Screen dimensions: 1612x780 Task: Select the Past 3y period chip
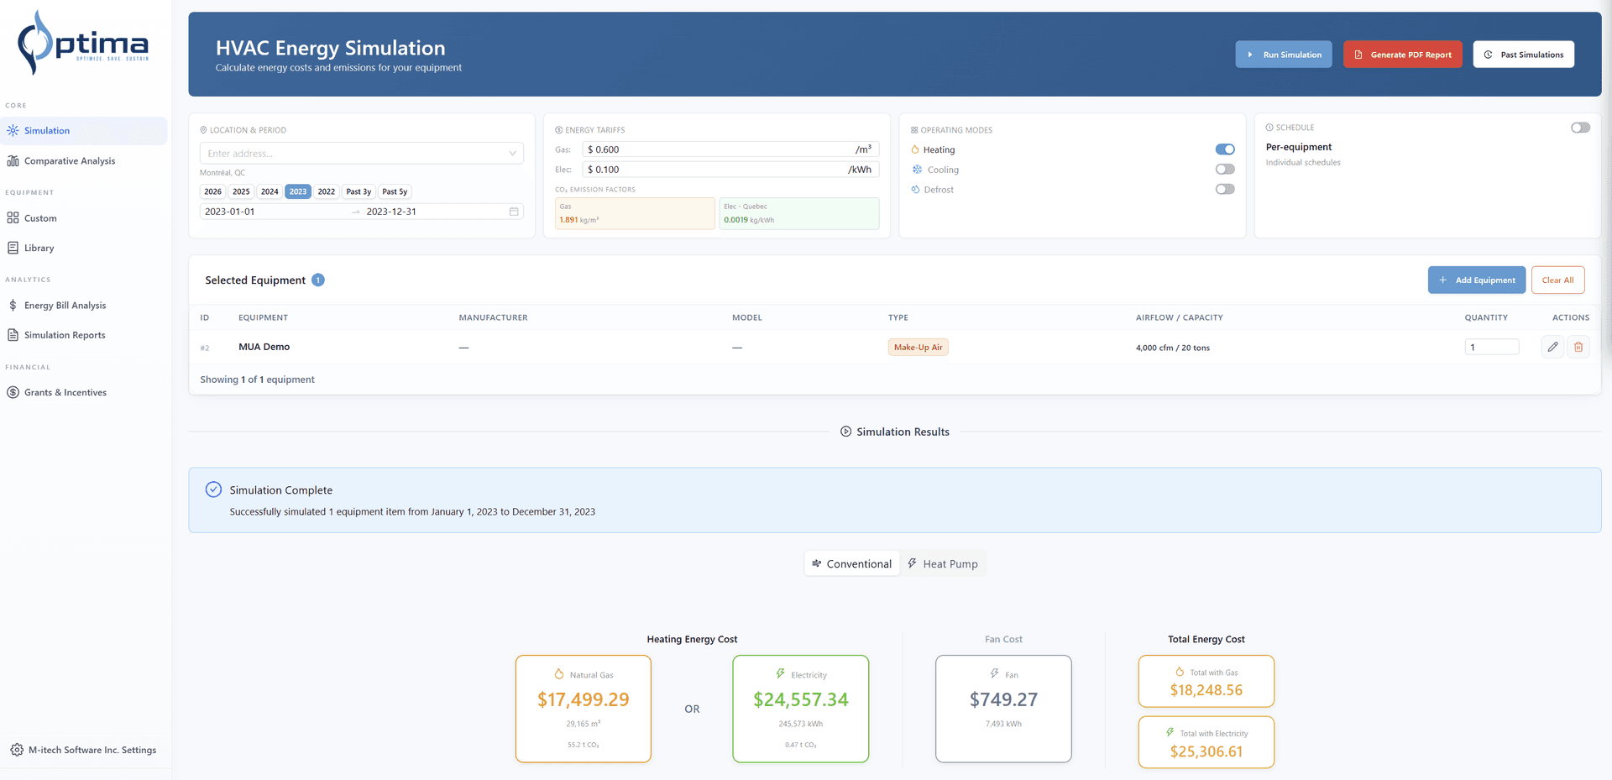(359, 191)
